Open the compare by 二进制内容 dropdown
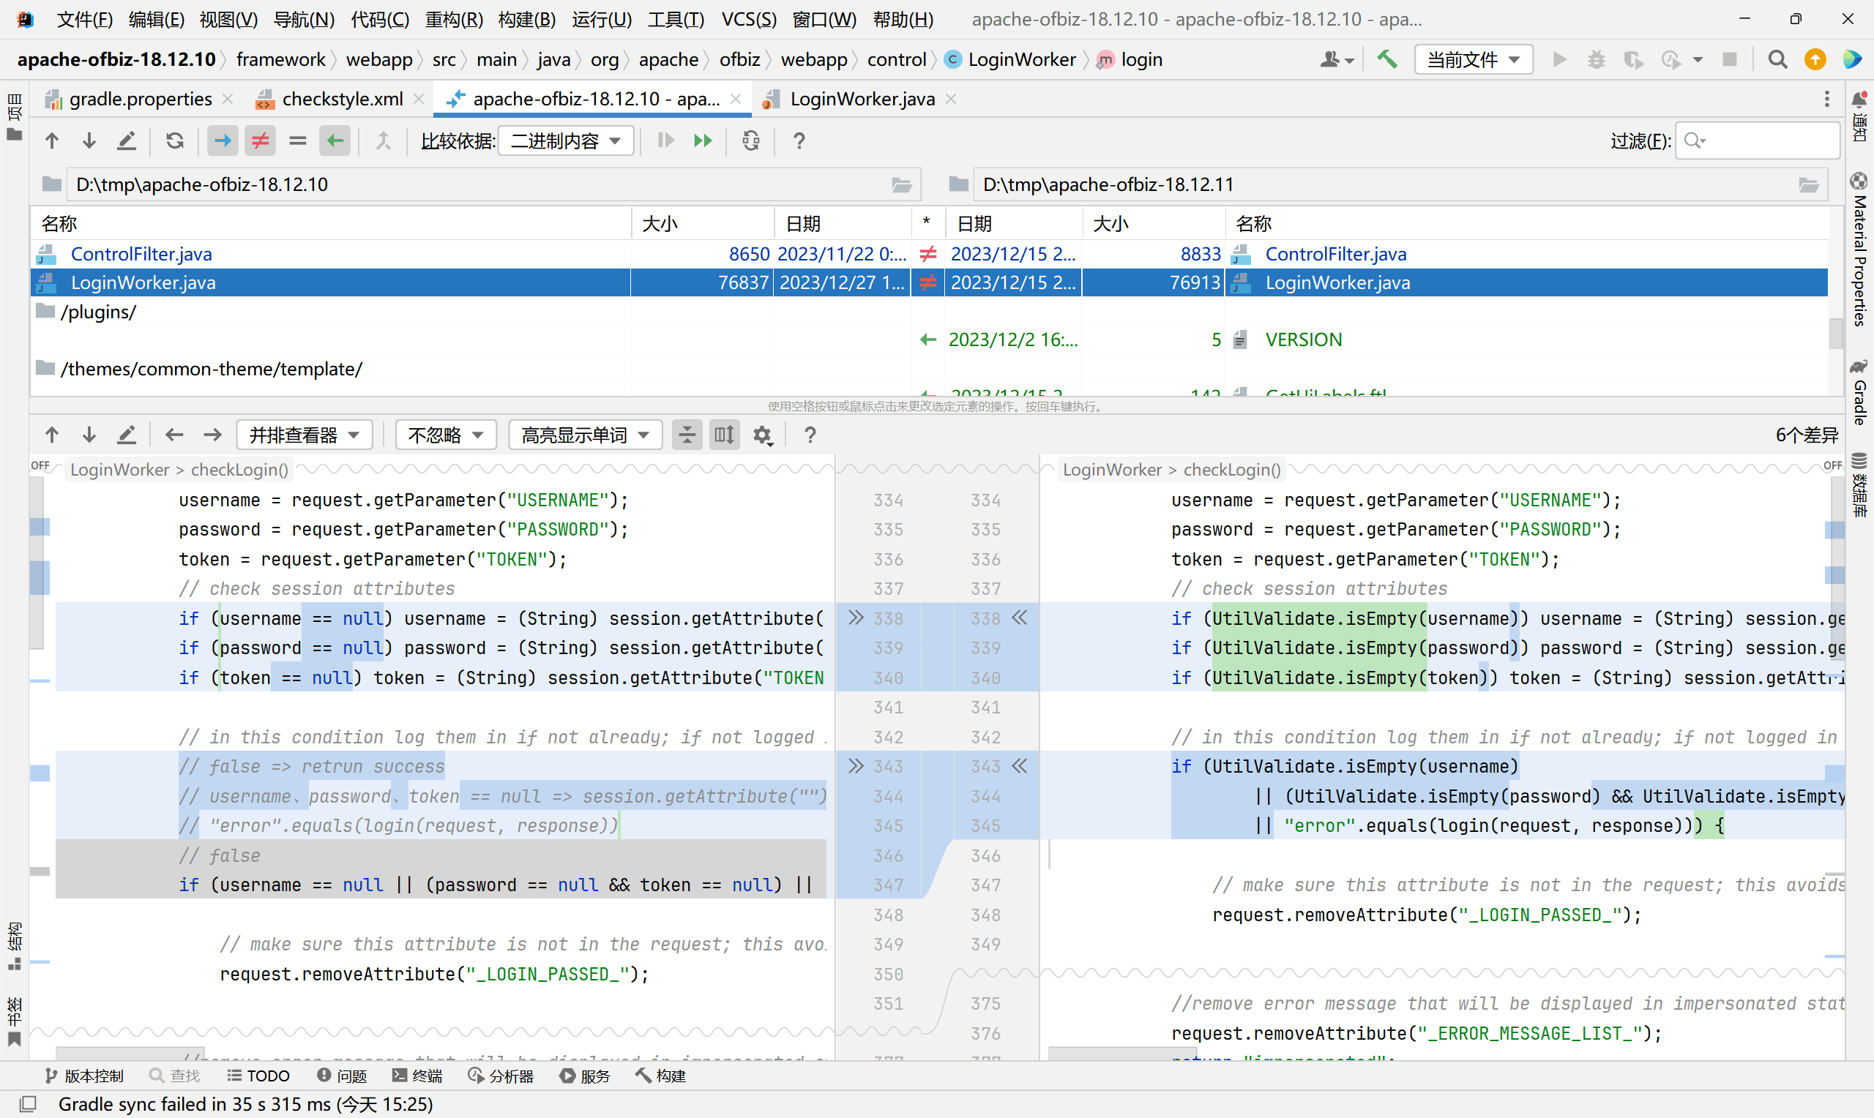Viewport: 1874px width, 1118px height. coord(566,141)
